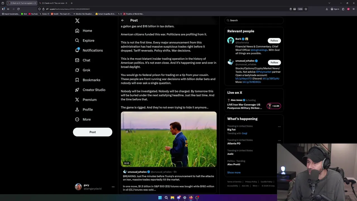The image size is (357, 201).
Task: Open the Home page from sidebar
Action: pos(84,31)
